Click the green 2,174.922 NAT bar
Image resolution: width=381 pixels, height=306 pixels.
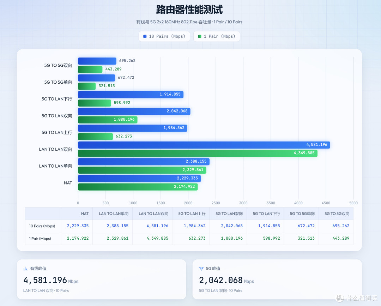[x=138, y=187]
